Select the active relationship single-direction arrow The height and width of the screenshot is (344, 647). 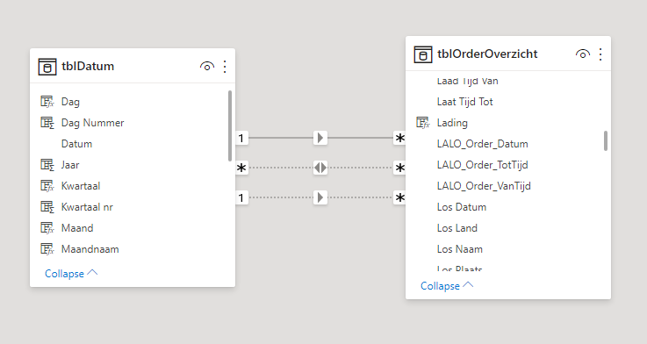click(x=320, y=138)
